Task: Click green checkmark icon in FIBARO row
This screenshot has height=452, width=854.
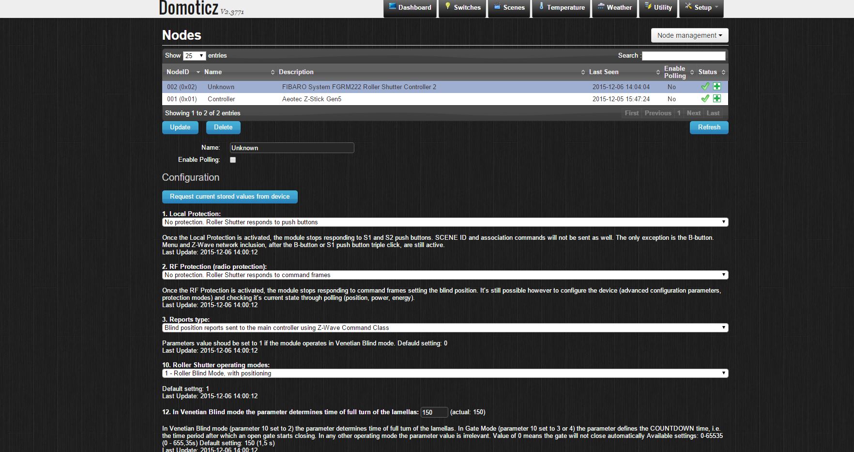Action: [705, 87]
